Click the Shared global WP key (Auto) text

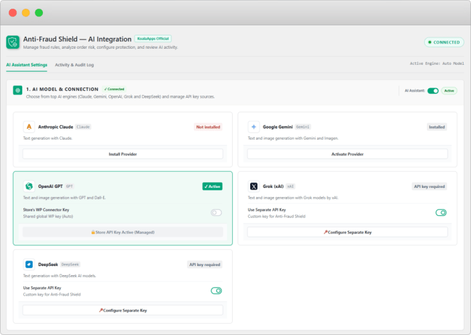click(x=48, y=216)
